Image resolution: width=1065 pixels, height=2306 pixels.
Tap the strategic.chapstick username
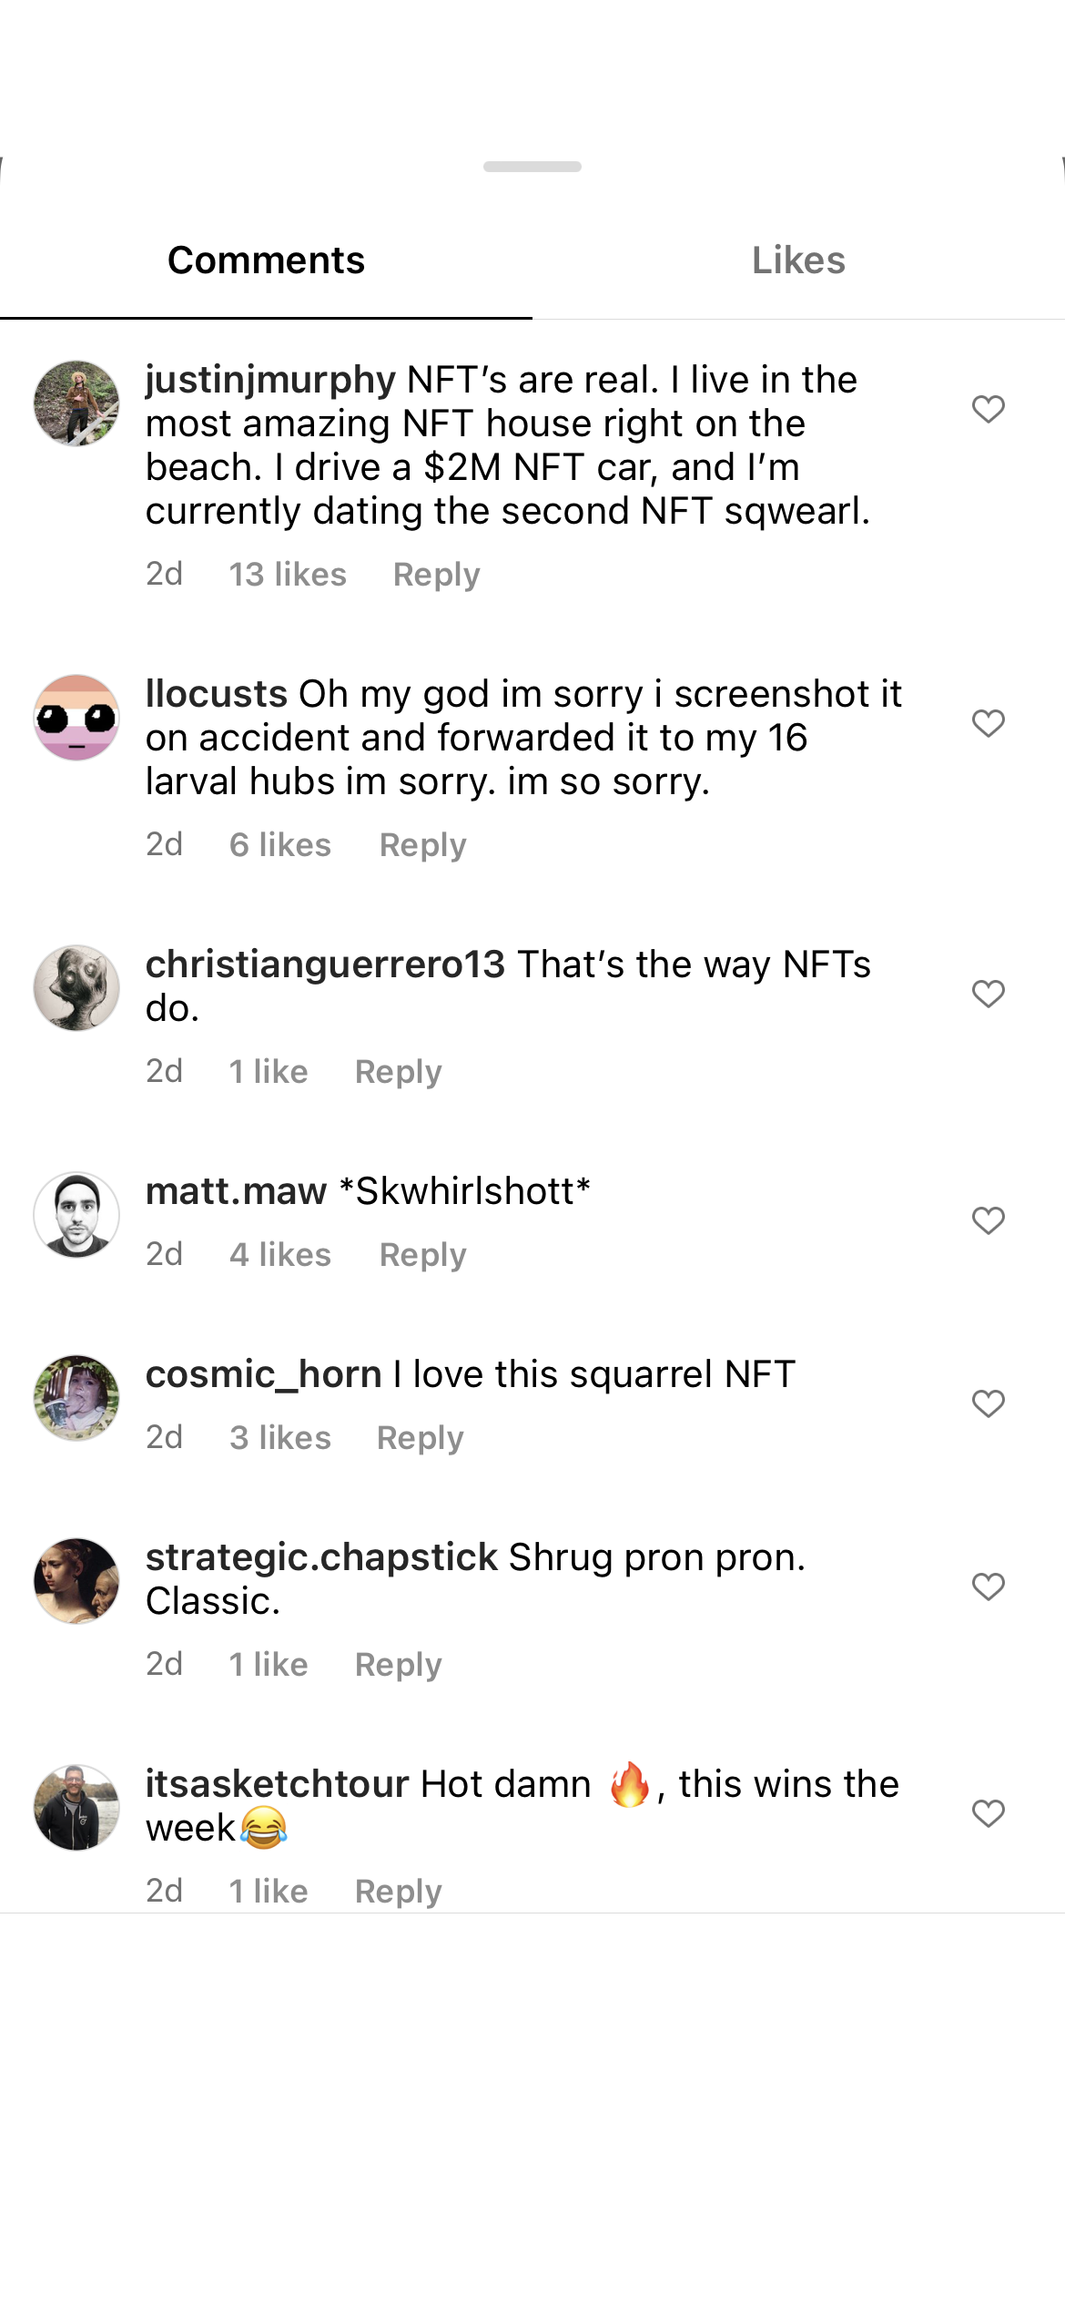(x=321, y=1557)
